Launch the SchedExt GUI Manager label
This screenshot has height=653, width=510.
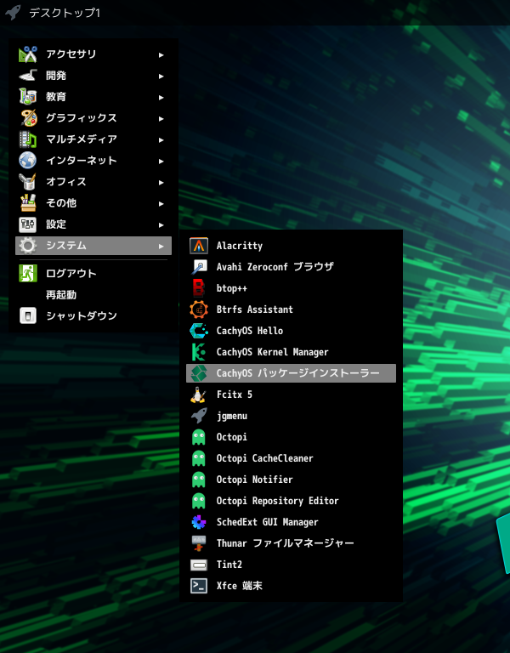[x=267, y=522]
